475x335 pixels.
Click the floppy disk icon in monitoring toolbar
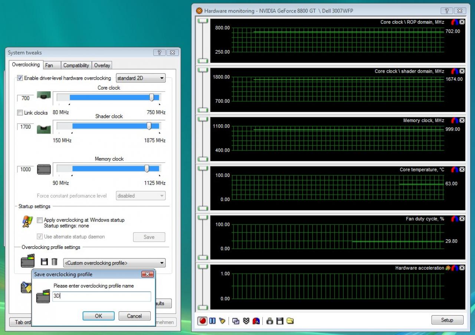(x=280, y=321)
